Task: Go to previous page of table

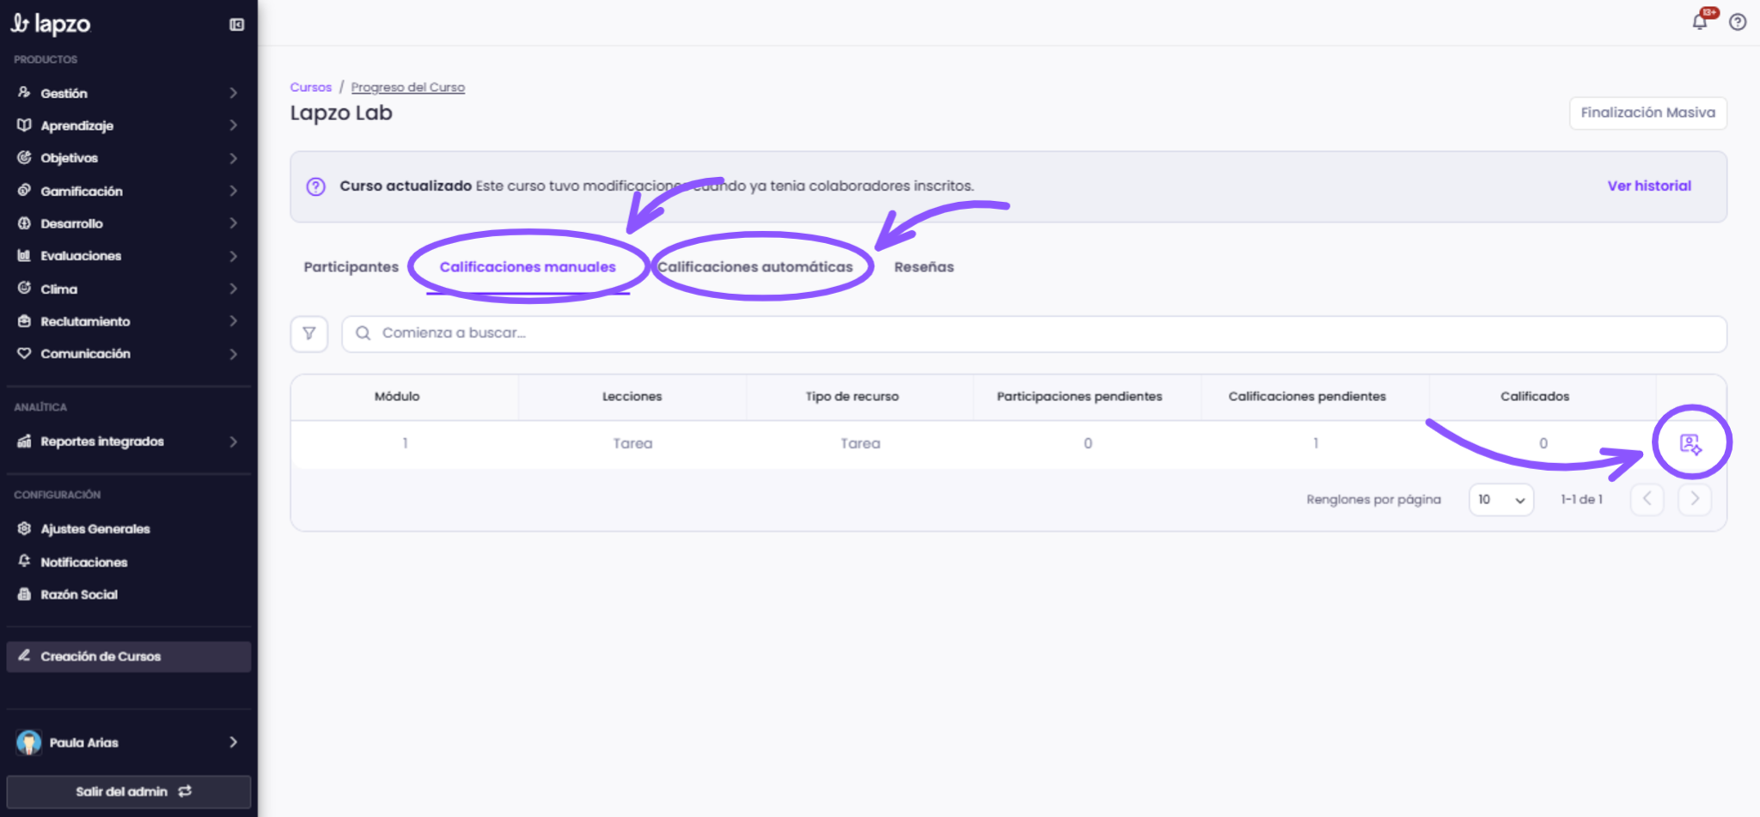Action: point(1647,499)
